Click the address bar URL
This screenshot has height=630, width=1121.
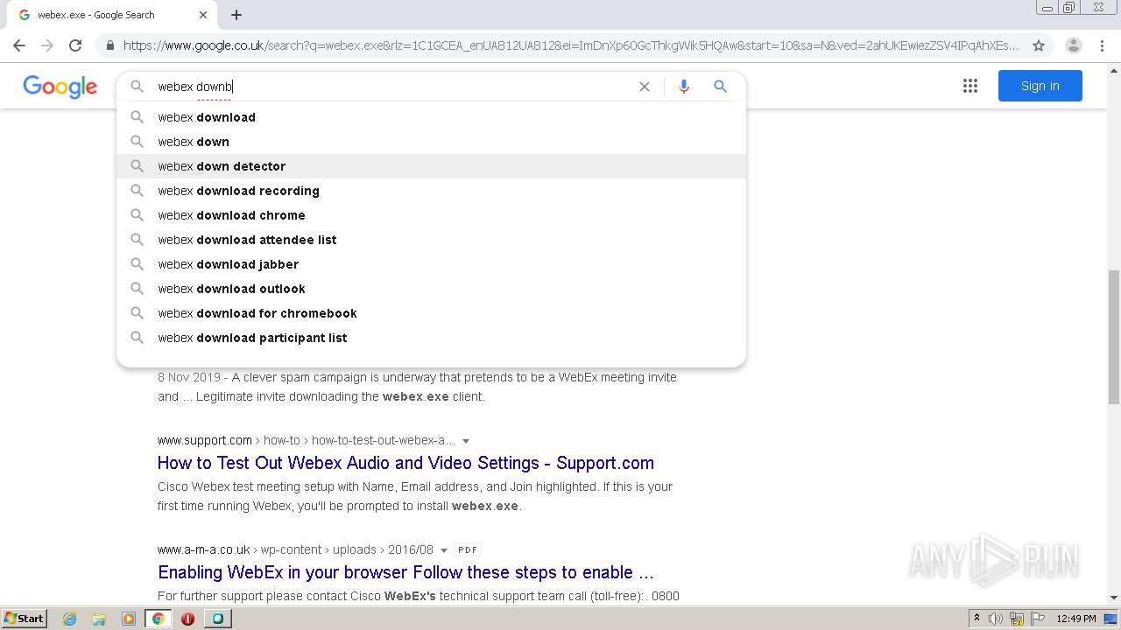[571, 45]
